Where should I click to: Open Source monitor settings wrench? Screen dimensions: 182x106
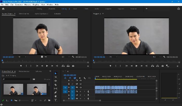(x=73, y=57)
